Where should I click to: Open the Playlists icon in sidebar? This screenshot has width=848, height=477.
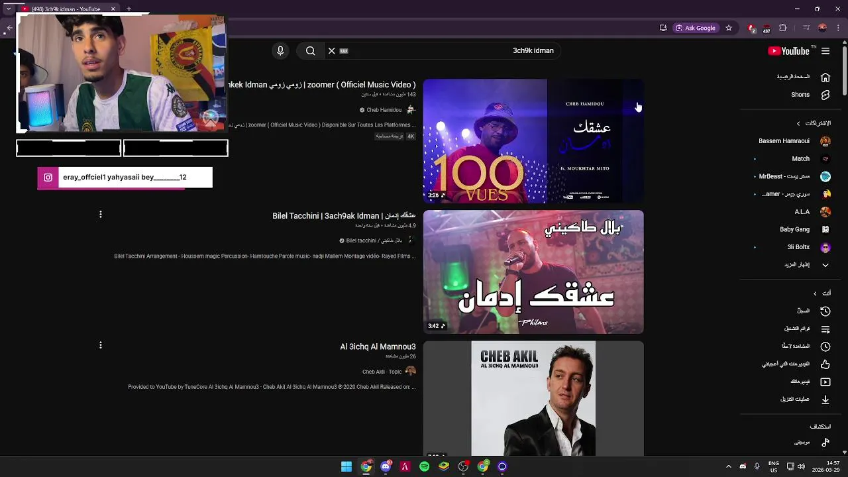click(825, 329)
